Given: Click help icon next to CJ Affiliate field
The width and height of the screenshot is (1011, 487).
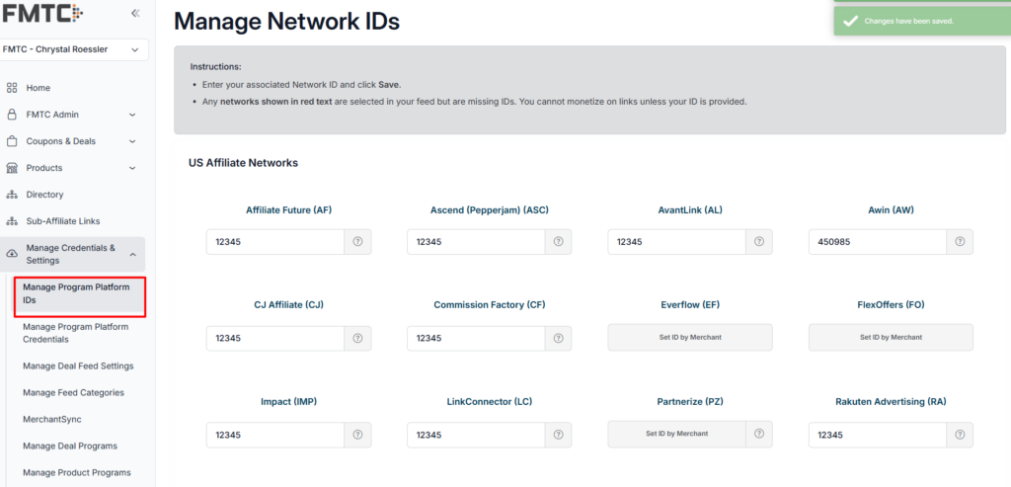Looking at the screenshot, I should 357,339.
